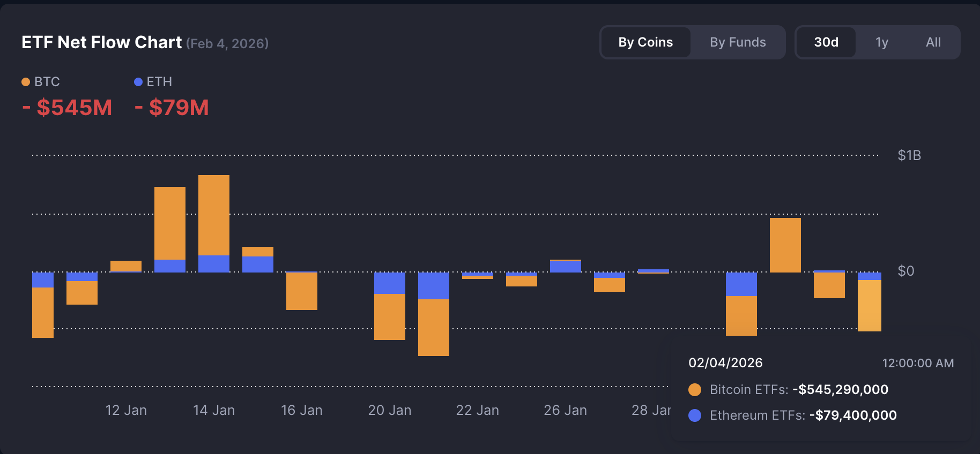The height and width of the screenshot is (454, 980).
Task: Click the $1B y-axis label
Action: (909, 155)
